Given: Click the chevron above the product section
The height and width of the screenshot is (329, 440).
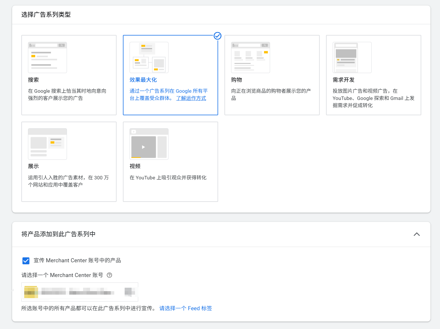Looking at the screenshot, I should [x=417, y=234].
